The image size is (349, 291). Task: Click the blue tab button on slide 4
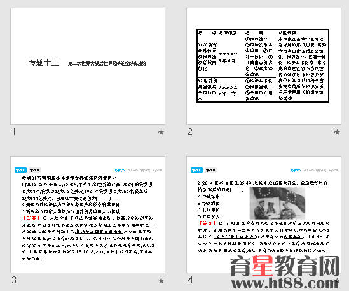pos(196,170)
